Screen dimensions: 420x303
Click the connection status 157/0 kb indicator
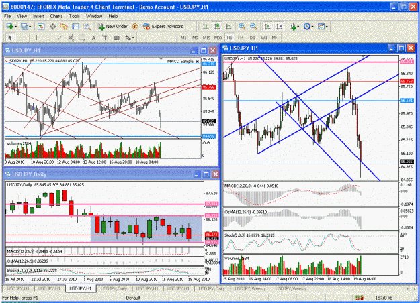click(384, 298)
